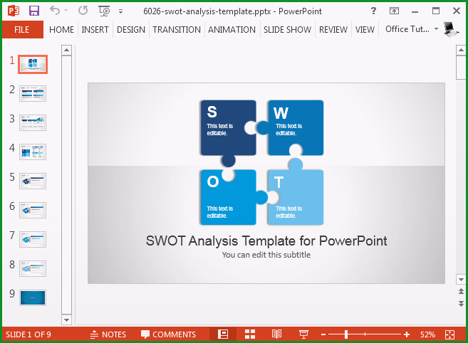This screenshot has height=343, width=468.
Task: Switch to the HOME ribbon tab
Action: pos(61,29)
